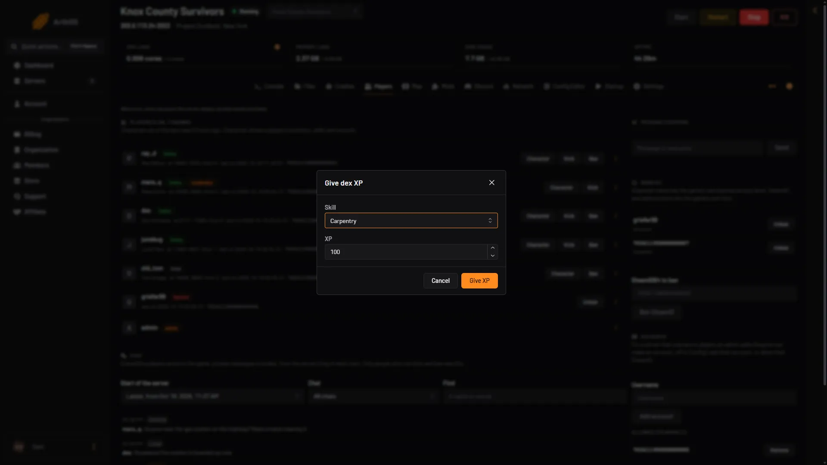Open the Skill dropdown showing Carpentry
The image size is (827, 465).
coord(411,220)
